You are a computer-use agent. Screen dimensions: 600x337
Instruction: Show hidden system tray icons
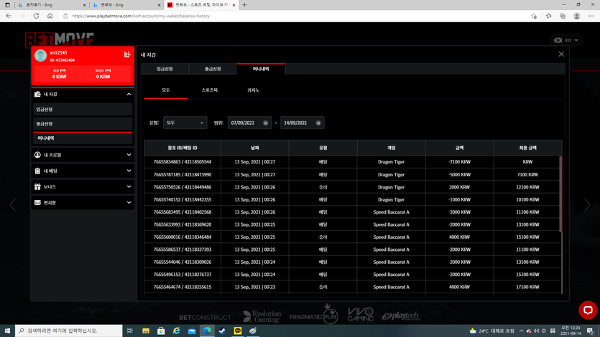pos(521,331)
